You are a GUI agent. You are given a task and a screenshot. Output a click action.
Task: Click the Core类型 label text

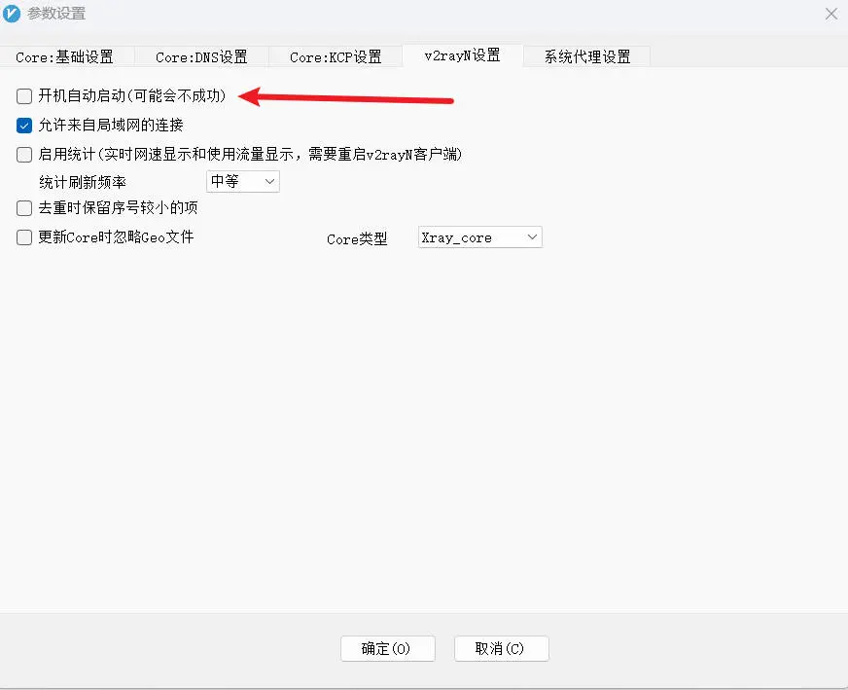[x=357, y=239]
